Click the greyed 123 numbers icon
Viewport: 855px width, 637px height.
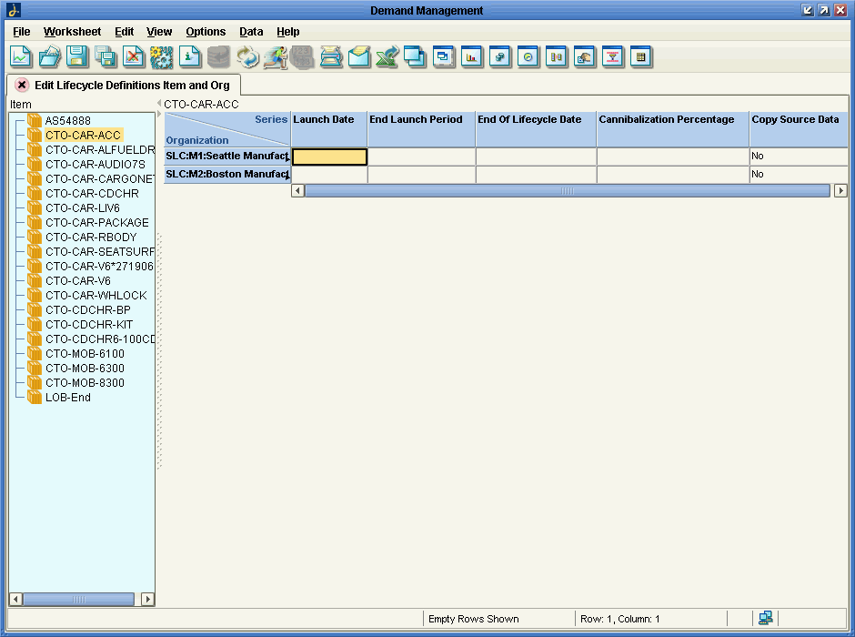(302, 56)
